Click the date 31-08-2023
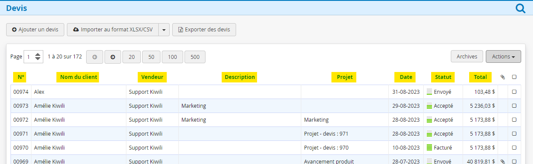533x164 pixels. [x=406, y=92]
